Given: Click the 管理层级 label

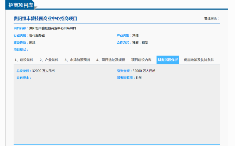Looking at the screenshot, I should 211,18.
